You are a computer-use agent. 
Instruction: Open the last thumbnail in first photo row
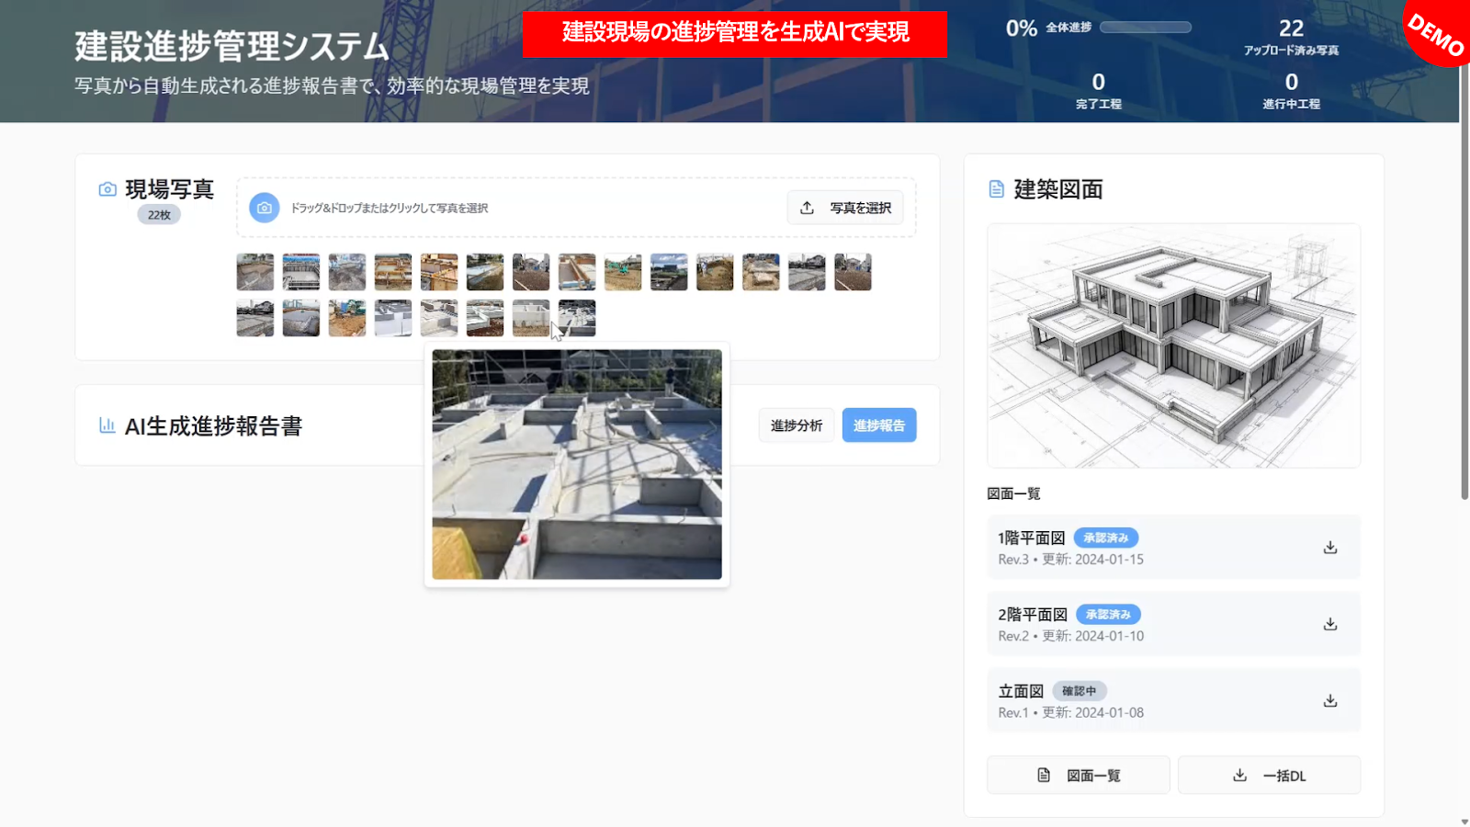[853, 272]
